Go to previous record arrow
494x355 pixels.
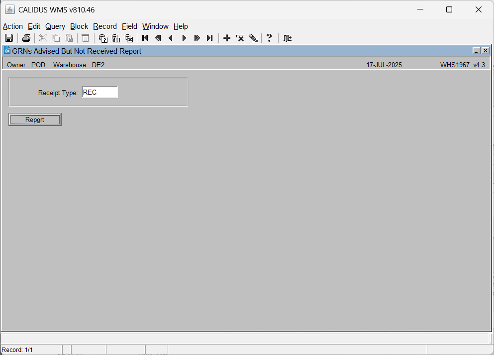(x=171, y=38)
